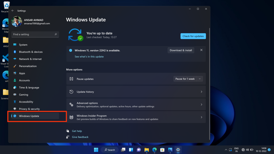The image size is (274, 154).
Task: Click the Settings gear in taskbar
Action: tap(178, 150)
